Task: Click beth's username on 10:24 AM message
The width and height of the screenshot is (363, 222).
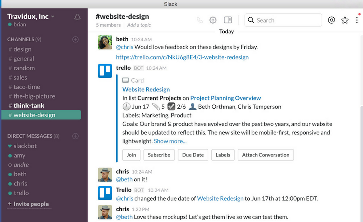Action: point(122,39)
